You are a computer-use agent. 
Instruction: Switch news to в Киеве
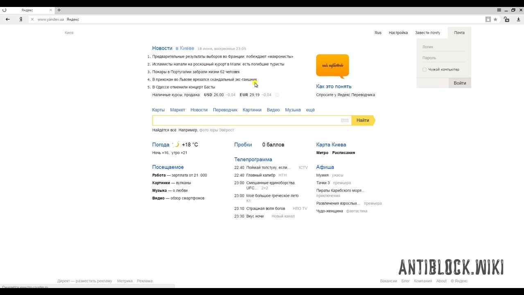click(x=185, y=48)
